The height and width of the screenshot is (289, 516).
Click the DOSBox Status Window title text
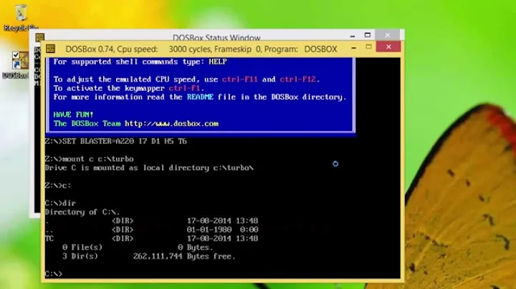coord(216,38)
